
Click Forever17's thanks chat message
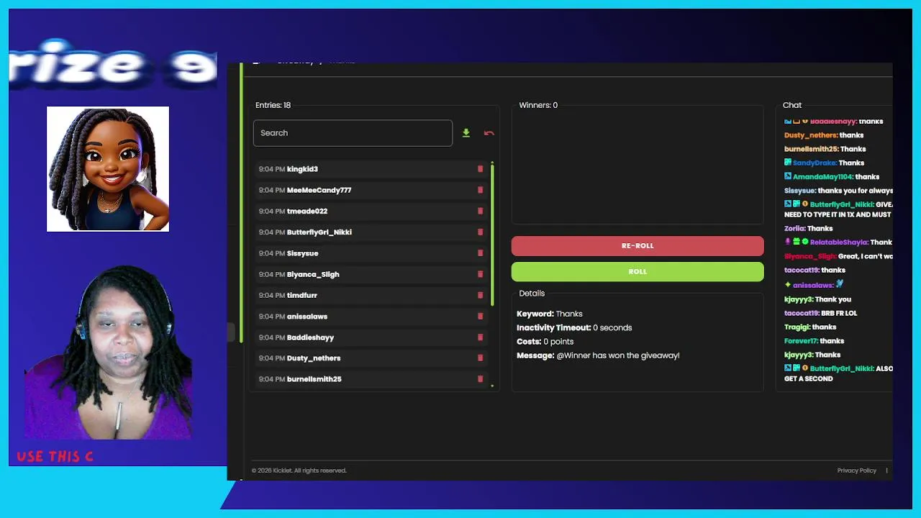click(x=814, y=340)
